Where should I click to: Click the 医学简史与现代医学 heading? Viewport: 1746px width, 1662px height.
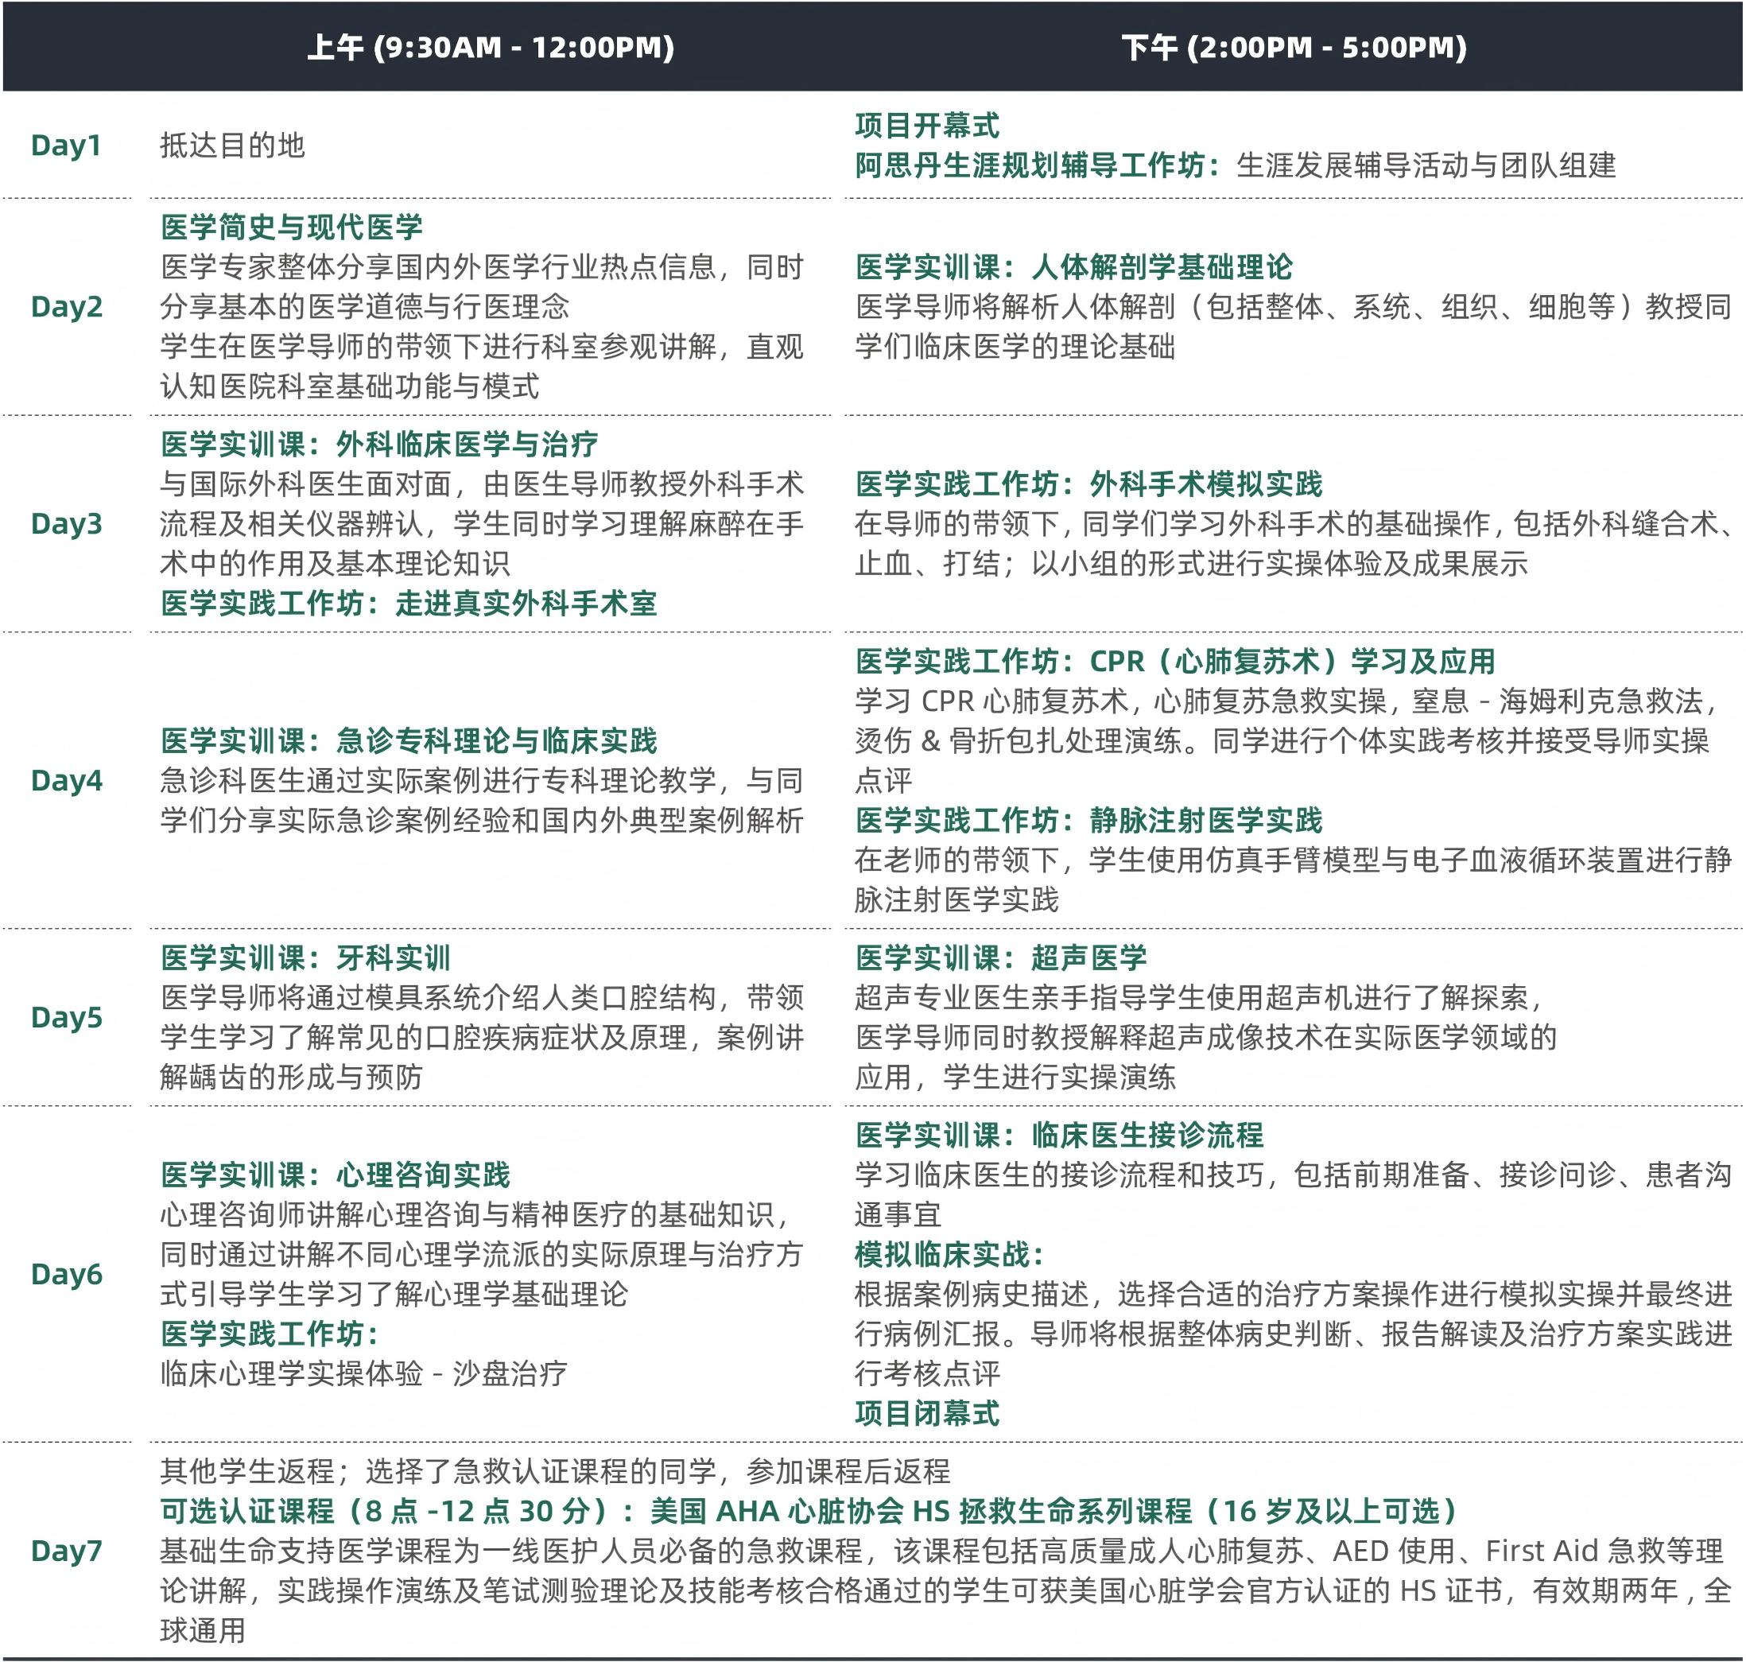[x=292, y=227]
